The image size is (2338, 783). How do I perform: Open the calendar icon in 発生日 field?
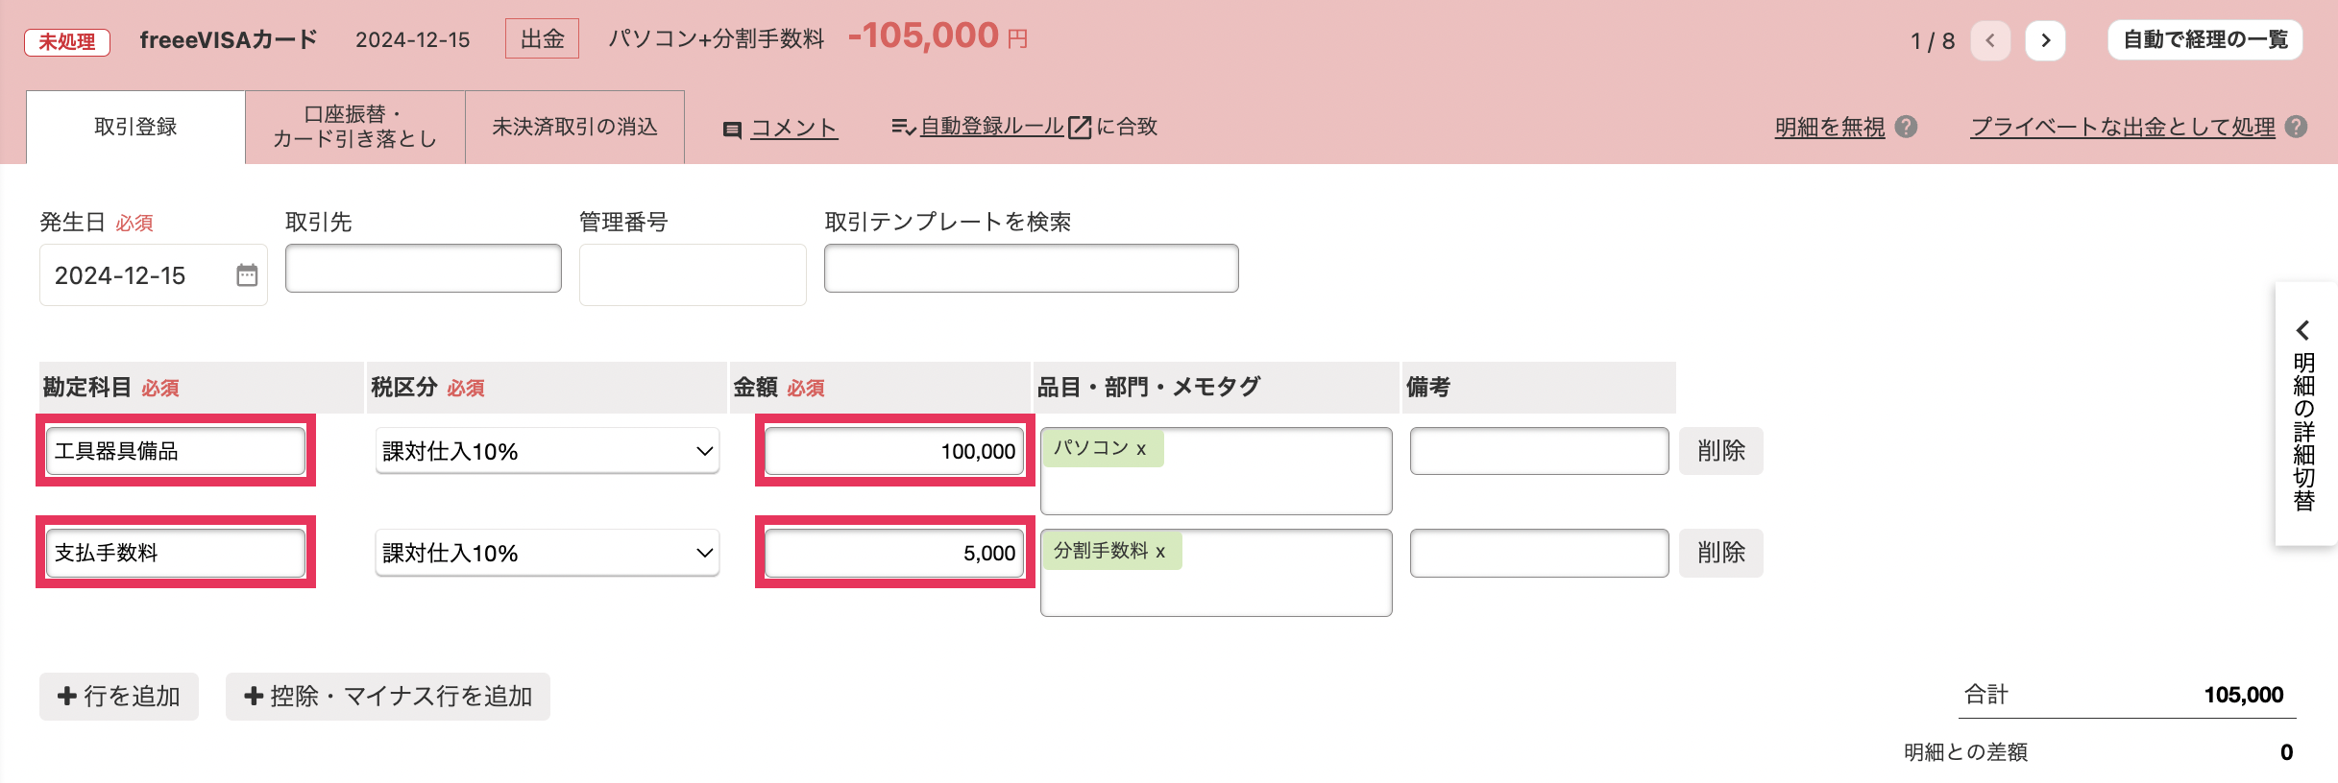tap(247, 275)
